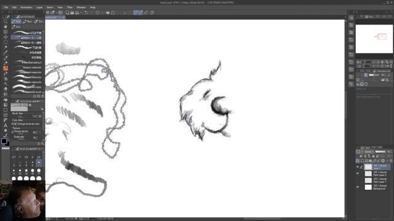The width and height of the screenshot is (394, 221).
Task: Select the Zoom magnifier tool
Action: click(6, 21)
